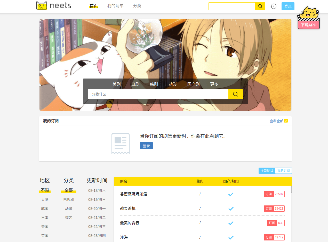The height and width of the screenshot is (242, 328).
Task: Choose 08-20/周一 update time filter
Action: pyautogui.click(x=97, y=209)
